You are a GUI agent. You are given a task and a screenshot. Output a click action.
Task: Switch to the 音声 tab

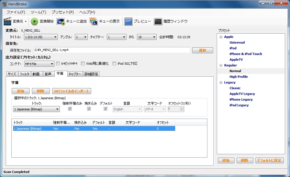click(x=49, y=74)
